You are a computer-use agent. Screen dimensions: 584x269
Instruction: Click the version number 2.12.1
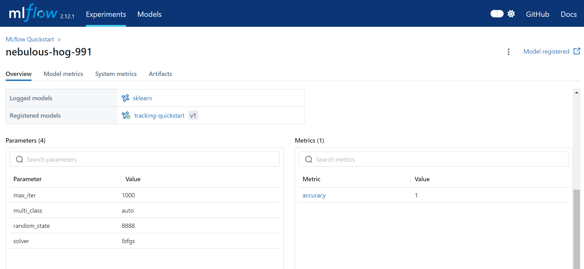(67, 17)
